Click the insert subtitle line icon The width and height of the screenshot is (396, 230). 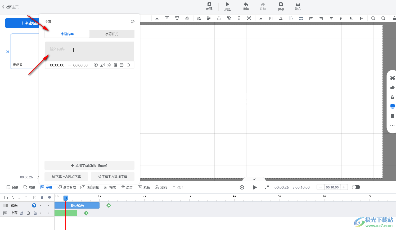click(x=122, y=65)
